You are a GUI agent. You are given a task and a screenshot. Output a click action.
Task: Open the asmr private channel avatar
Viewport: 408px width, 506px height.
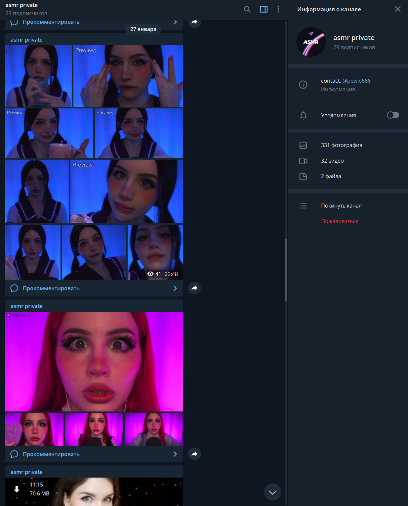[x=311, y=42]
